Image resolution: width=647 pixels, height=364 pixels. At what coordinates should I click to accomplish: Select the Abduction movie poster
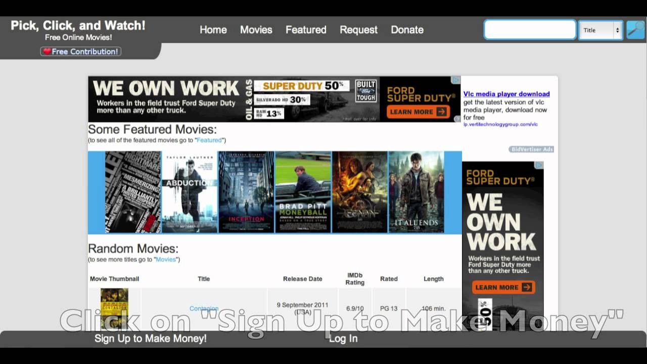click(190, 192)
